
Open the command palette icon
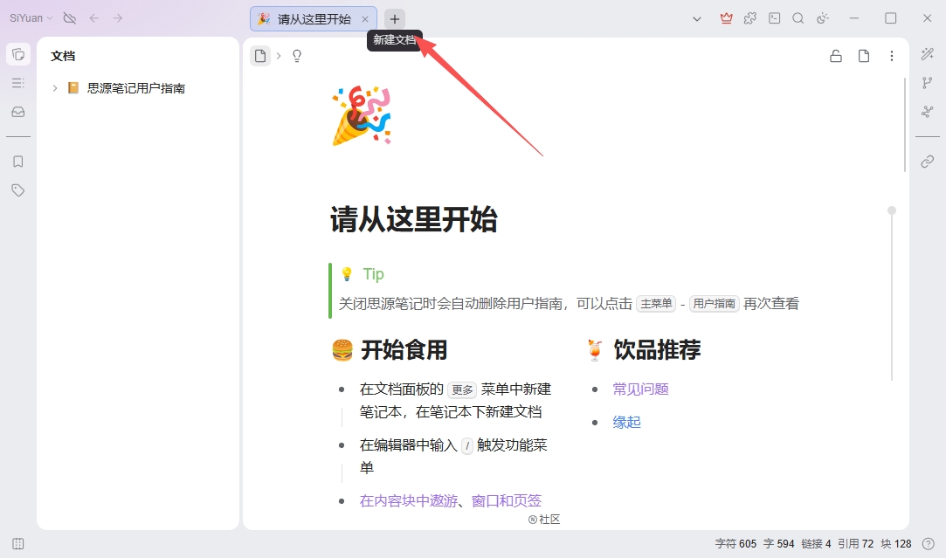pyautogui.click(x=775, y=18)
